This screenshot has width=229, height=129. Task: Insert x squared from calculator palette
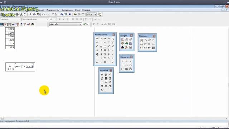tap(109, 46)
